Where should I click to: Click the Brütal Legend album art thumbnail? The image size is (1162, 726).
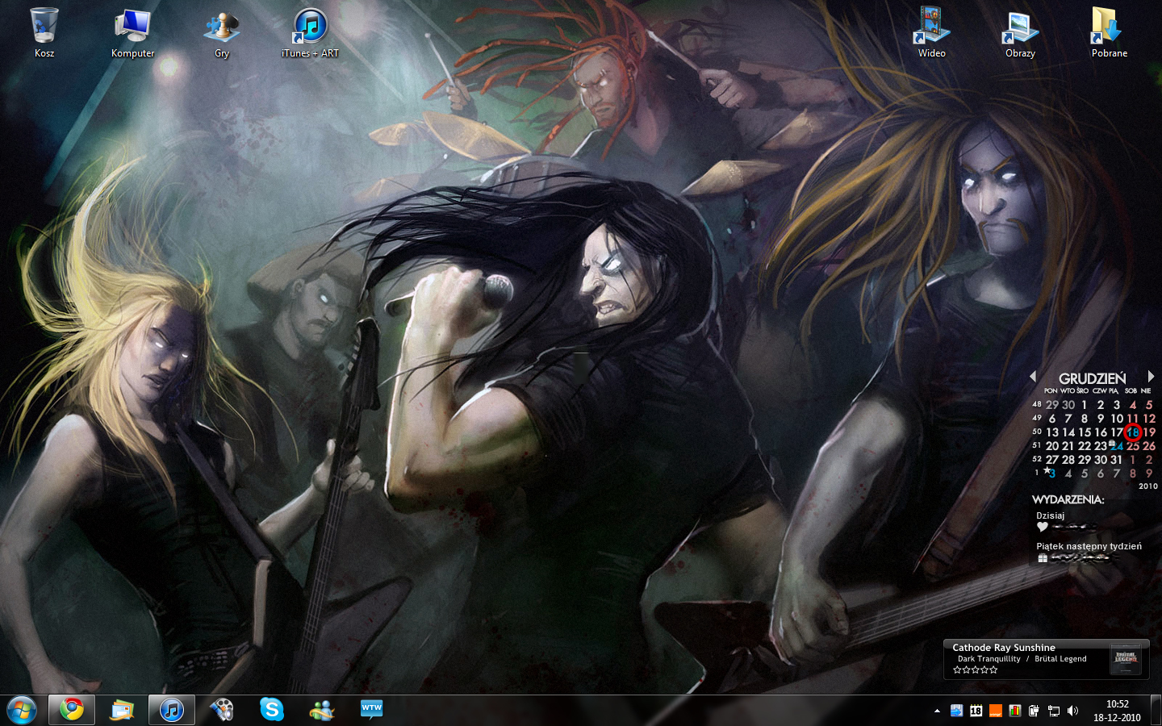[x=1126, y=658]
